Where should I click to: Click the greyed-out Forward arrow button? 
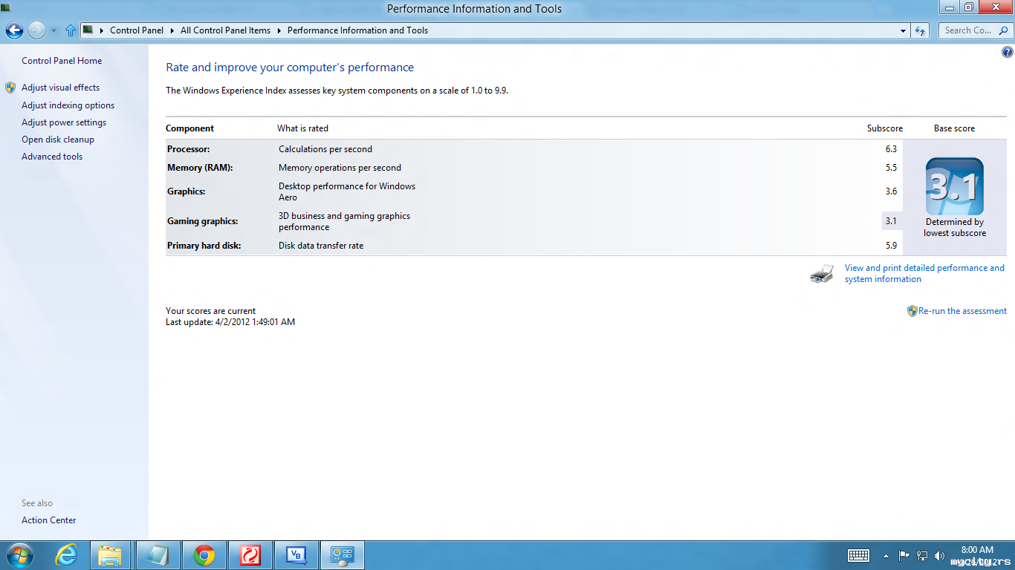36,30
